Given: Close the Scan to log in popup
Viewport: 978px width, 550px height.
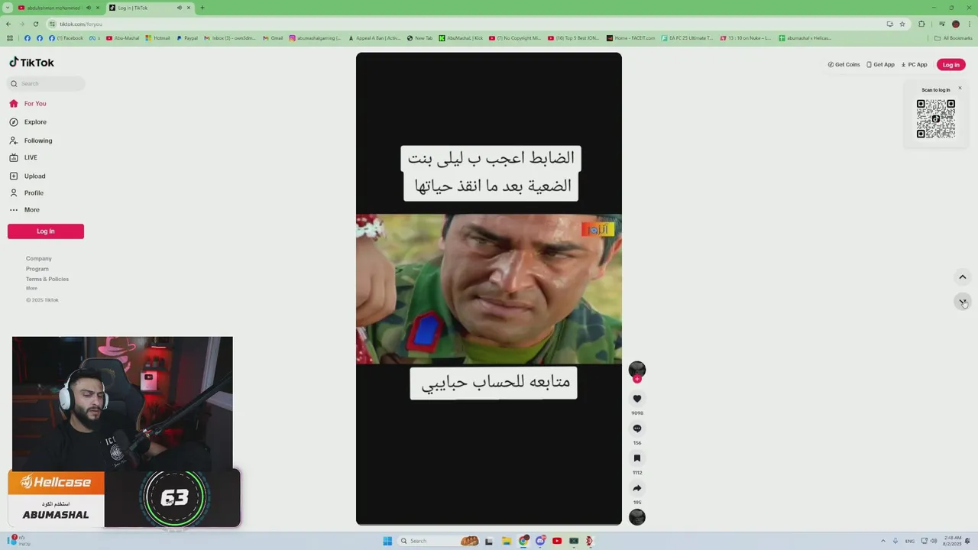Looking at the screenshot, I should [960, 88].
